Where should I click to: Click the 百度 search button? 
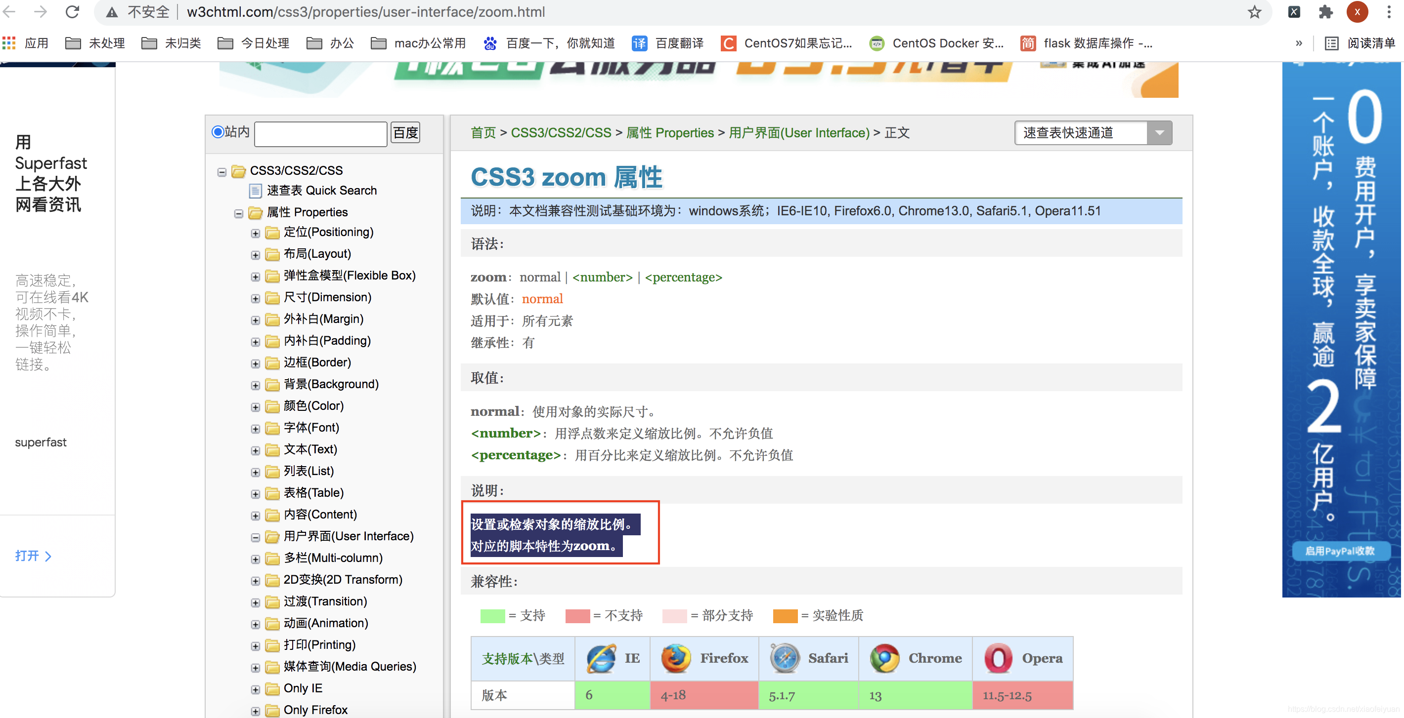coord(405,133)
